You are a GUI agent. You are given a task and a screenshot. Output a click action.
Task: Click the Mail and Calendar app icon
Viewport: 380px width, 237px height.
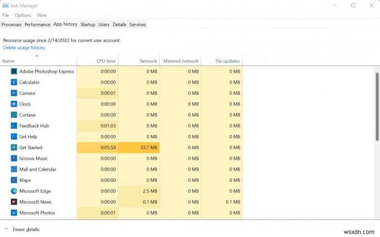click(14, 169)
